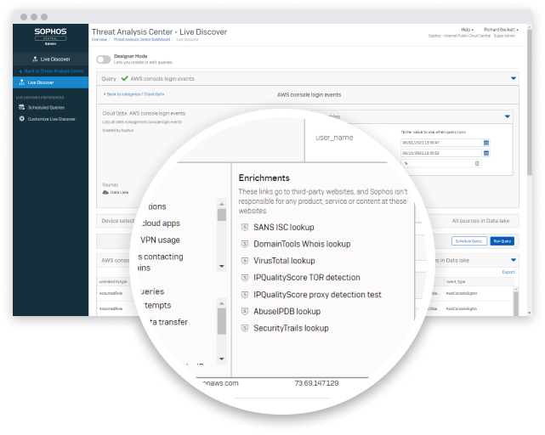This screenshot has height=435, width=545.
Task: Expand the results section blue arrow
Action: click(513, 260)
